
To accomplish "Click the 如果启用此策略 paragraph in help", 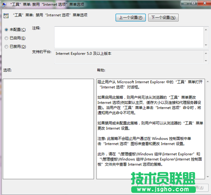I will tap(149, 105).
